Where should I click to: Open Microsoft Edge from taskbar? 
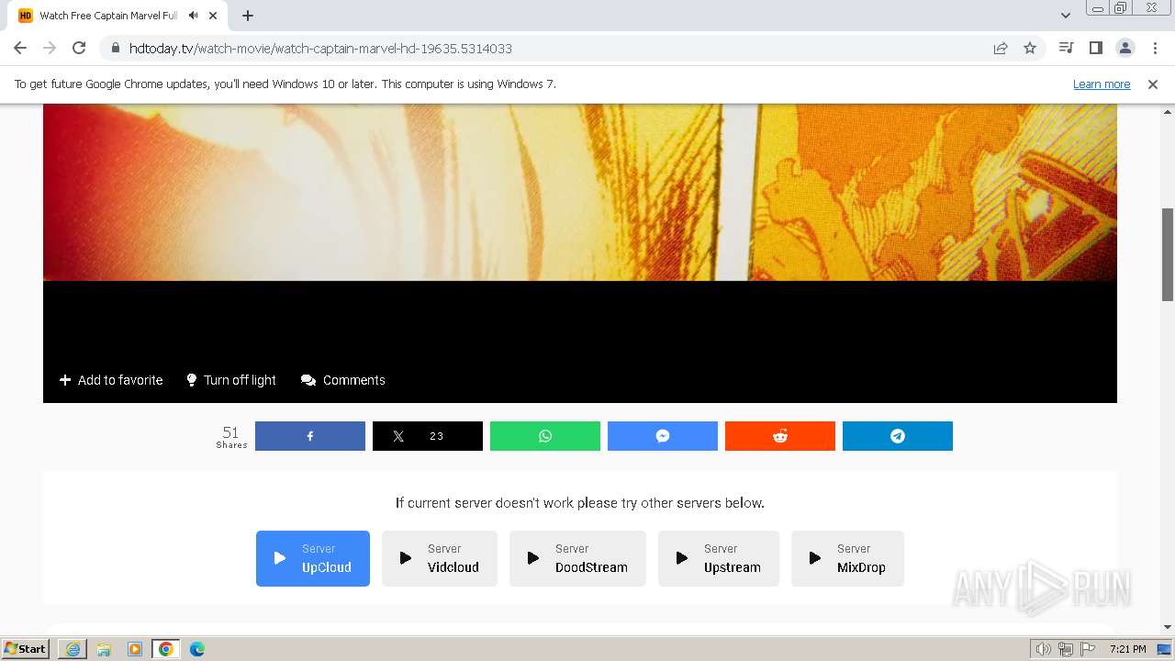197,649
